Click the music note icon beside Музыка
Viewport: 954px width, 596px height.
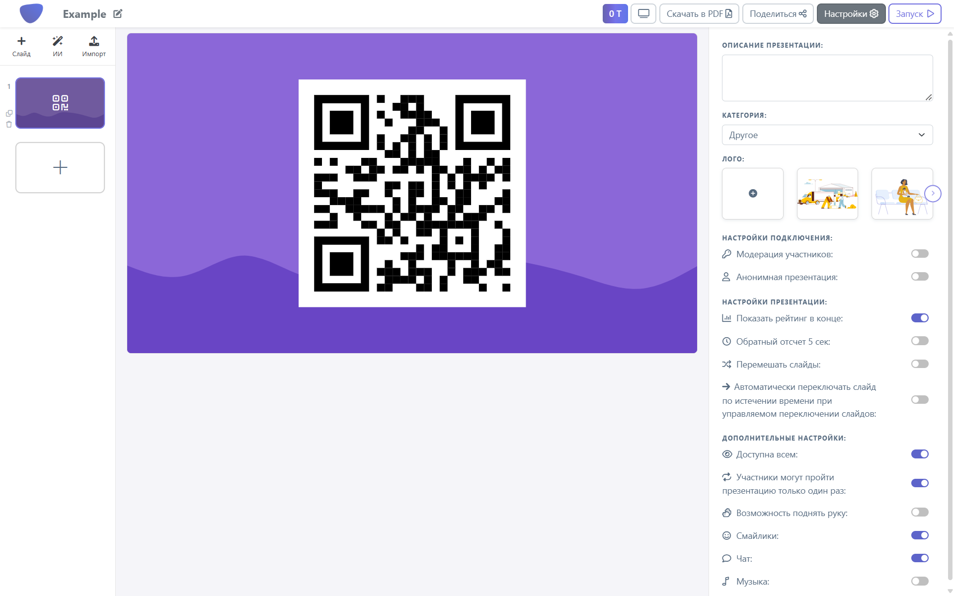(726, 581)
